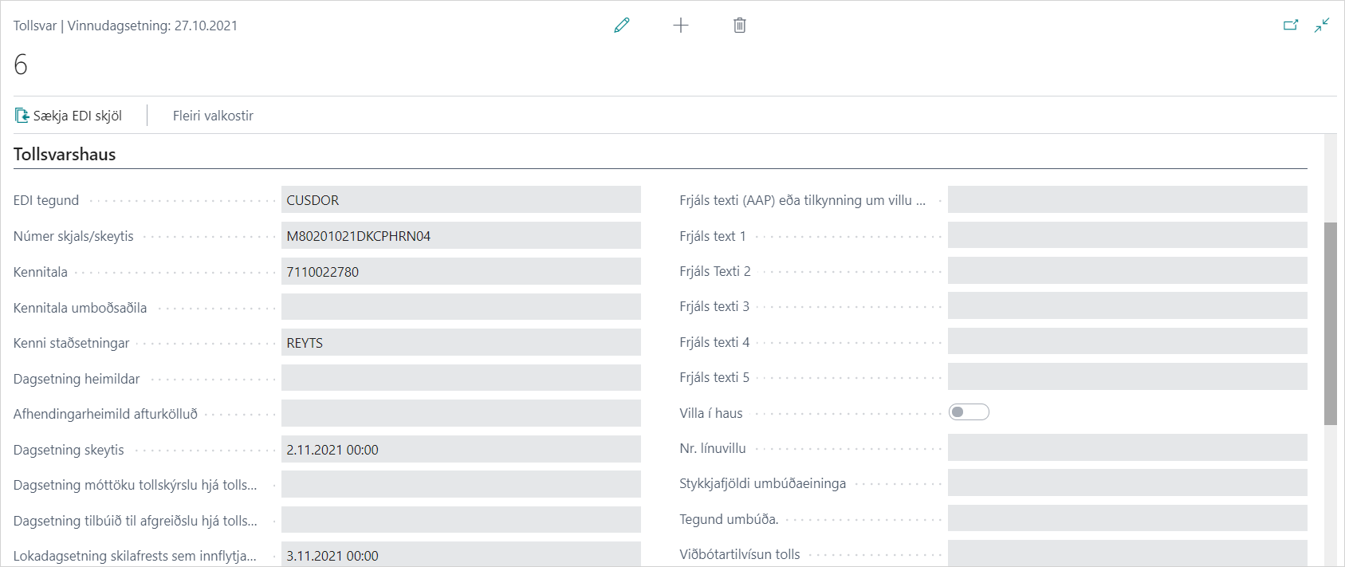Open record in new window icon

pyautogui.click(x=1291, y=26)
